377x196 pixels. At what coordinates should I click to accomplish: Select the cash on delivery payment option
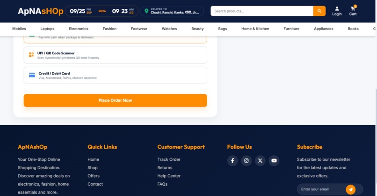[x=115, y=39]
